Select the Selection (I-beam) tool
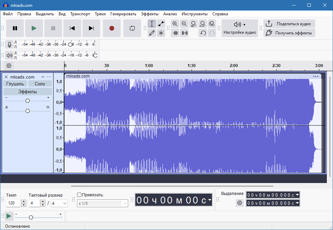This screenshot has width=333, height=230. 152,24
